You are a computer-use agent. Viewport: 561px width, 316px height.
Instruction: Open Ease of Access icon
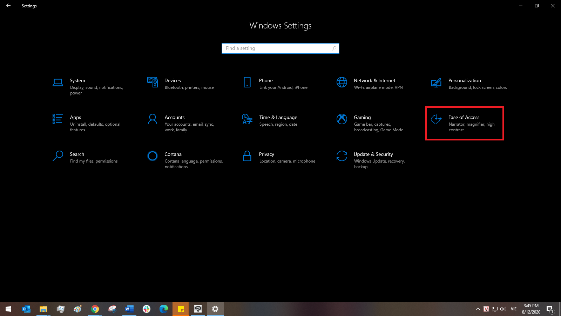pyautogui.click(x=437, y=119)
